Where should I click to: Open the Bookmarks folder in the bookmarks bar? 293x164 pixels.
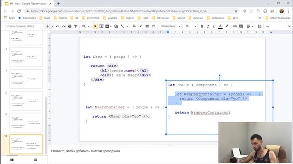click(x=27, y=18)
